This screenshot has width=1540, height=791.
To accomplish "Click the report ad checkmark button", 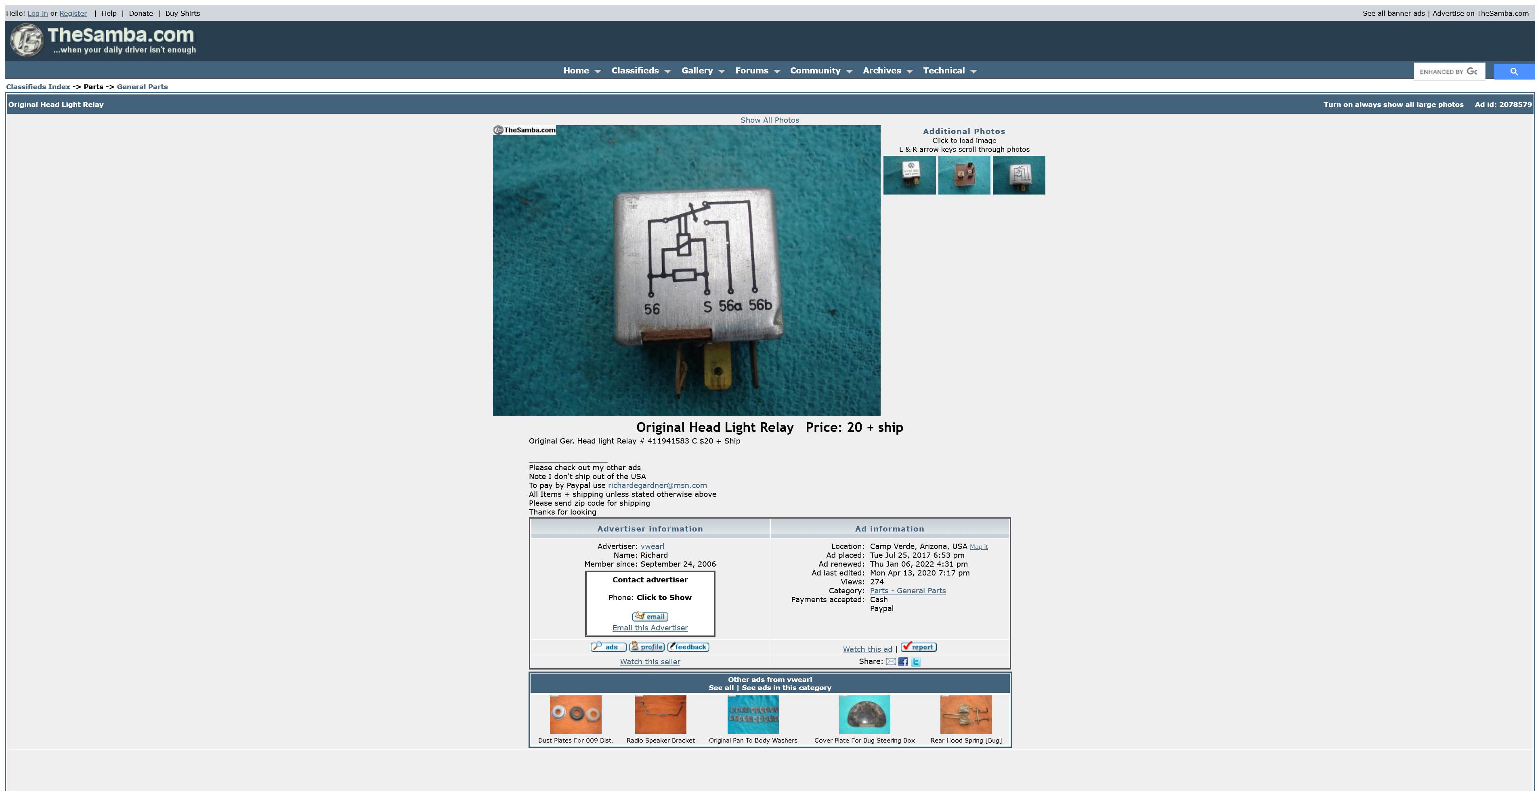I will click(x=918, y=647).
